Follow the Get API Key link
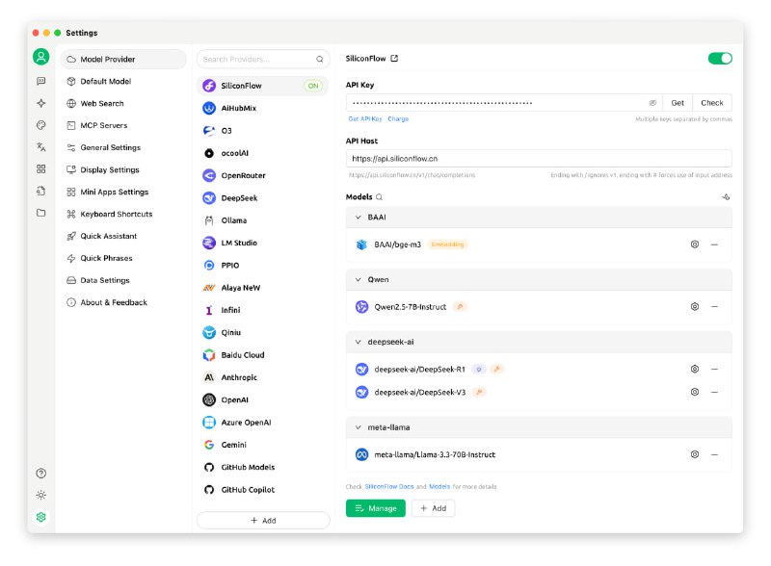771x566 pixels. pyautogui.click(x=365, y=119)
